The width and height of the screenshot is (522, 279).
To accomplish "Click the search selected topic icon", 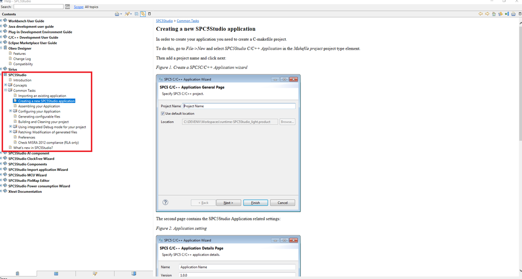I will point(127,14).
